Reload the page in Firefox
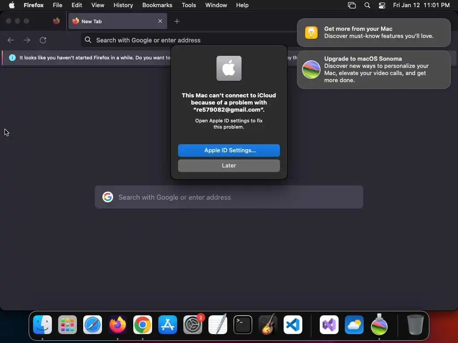This screenshot has width=458, height=343. (43, 40)
